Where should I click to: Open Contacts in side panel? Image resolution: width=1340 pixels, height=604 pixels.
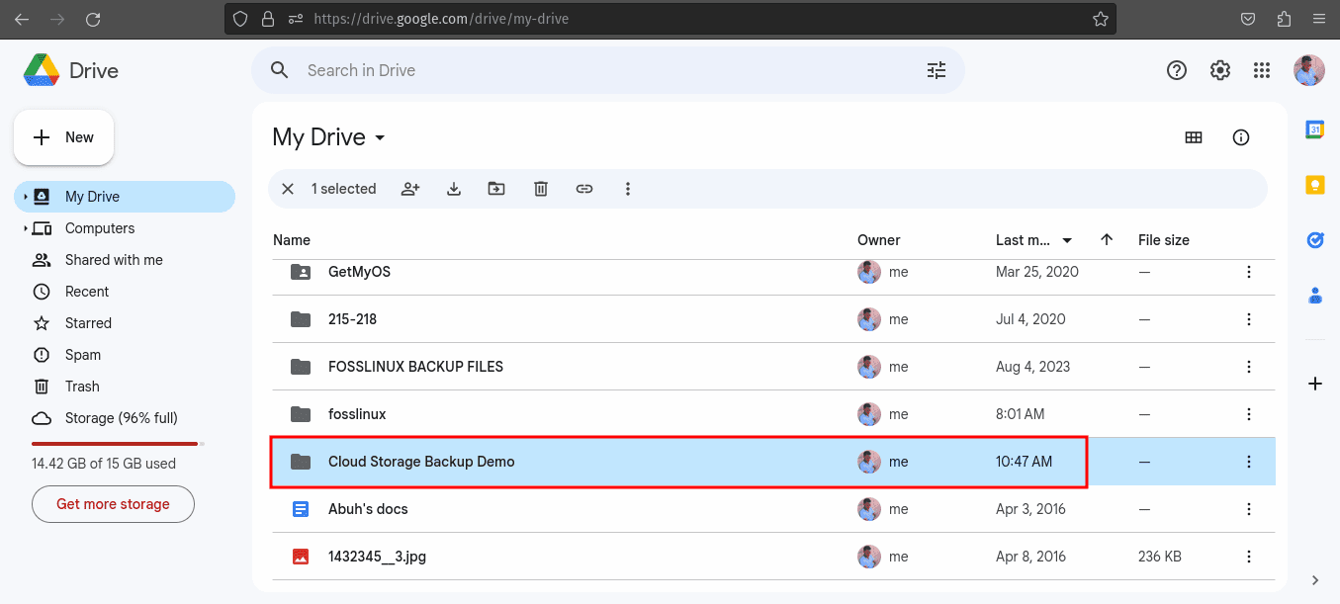click(x=1315, y=295)
